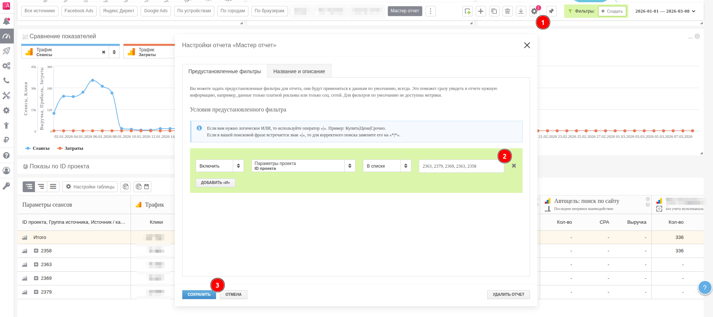Click the Сохранить button
This screenshot has height=317, width=713.
(x=199, y=294)
